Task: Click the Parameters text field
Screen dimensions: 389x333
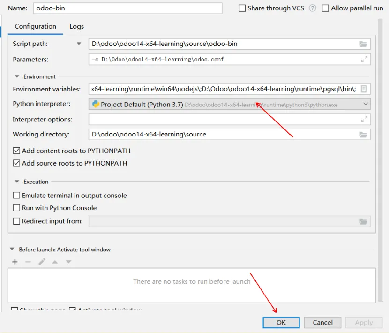Action: point(230,60)
